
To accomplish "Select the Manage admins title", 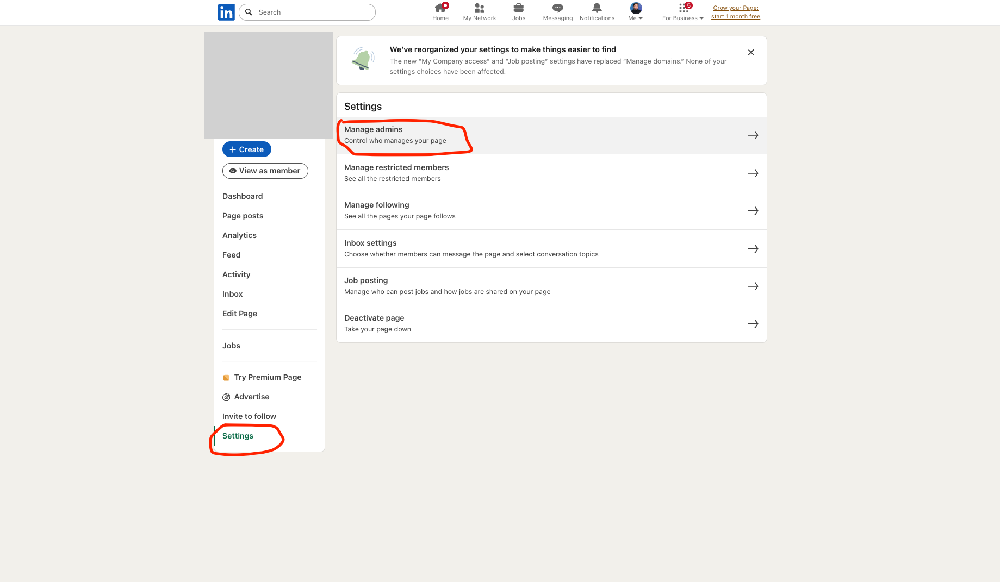I will pos(374,129).
